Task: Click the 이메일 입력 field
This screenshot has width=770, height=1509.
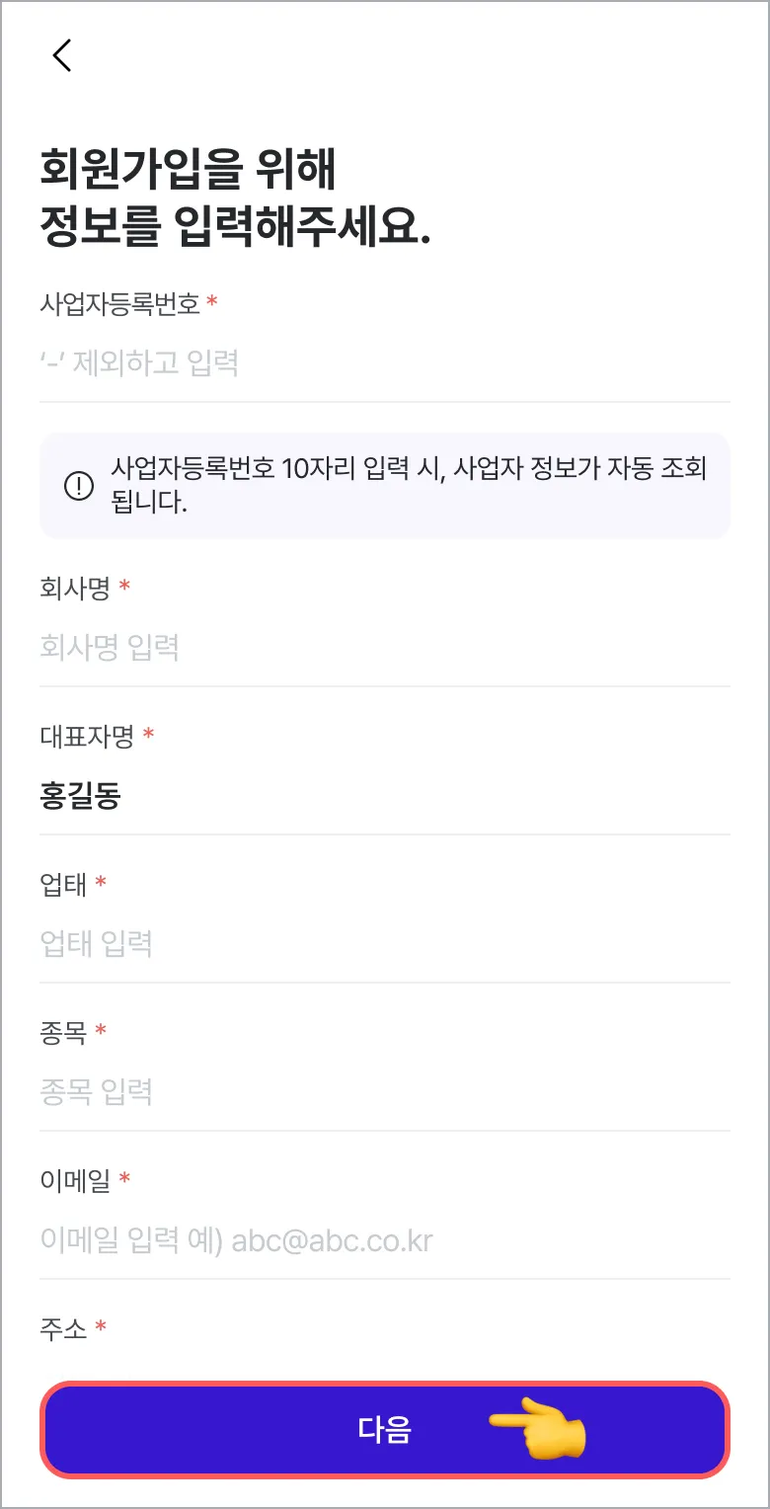Action: [385, 1240]
